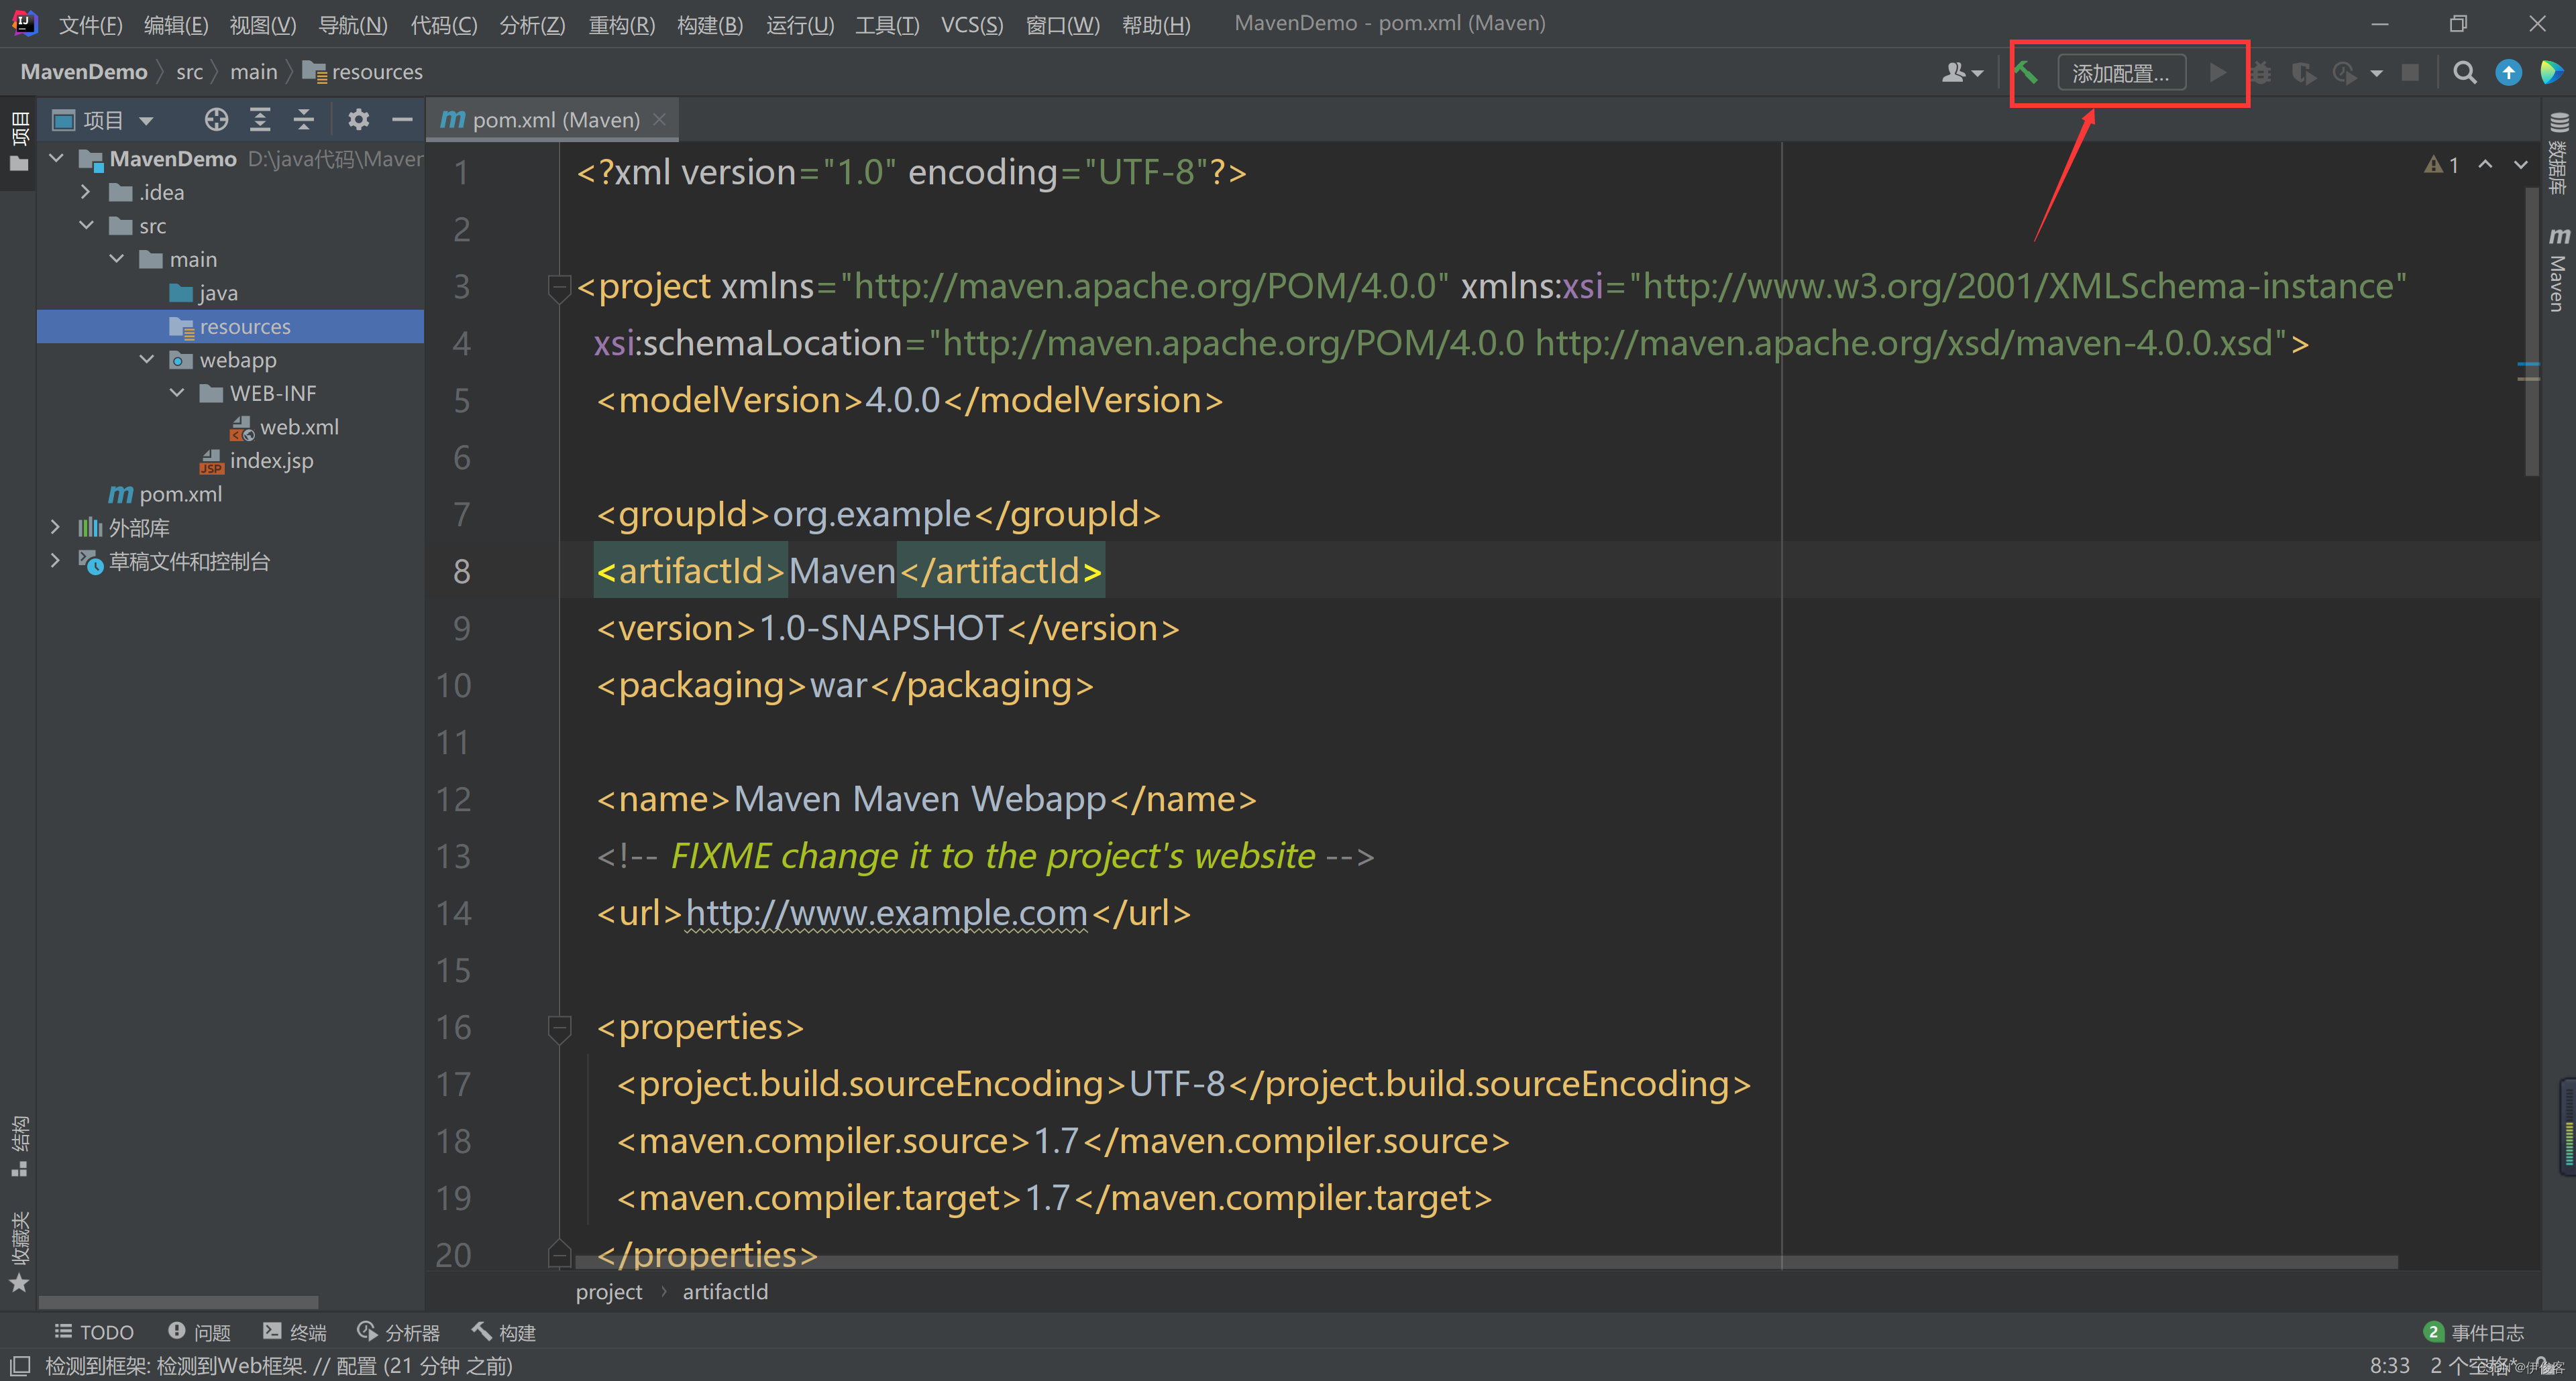2576x1381 pixels.
Task: Select web.xml in project tree
Action: point(285,426)
